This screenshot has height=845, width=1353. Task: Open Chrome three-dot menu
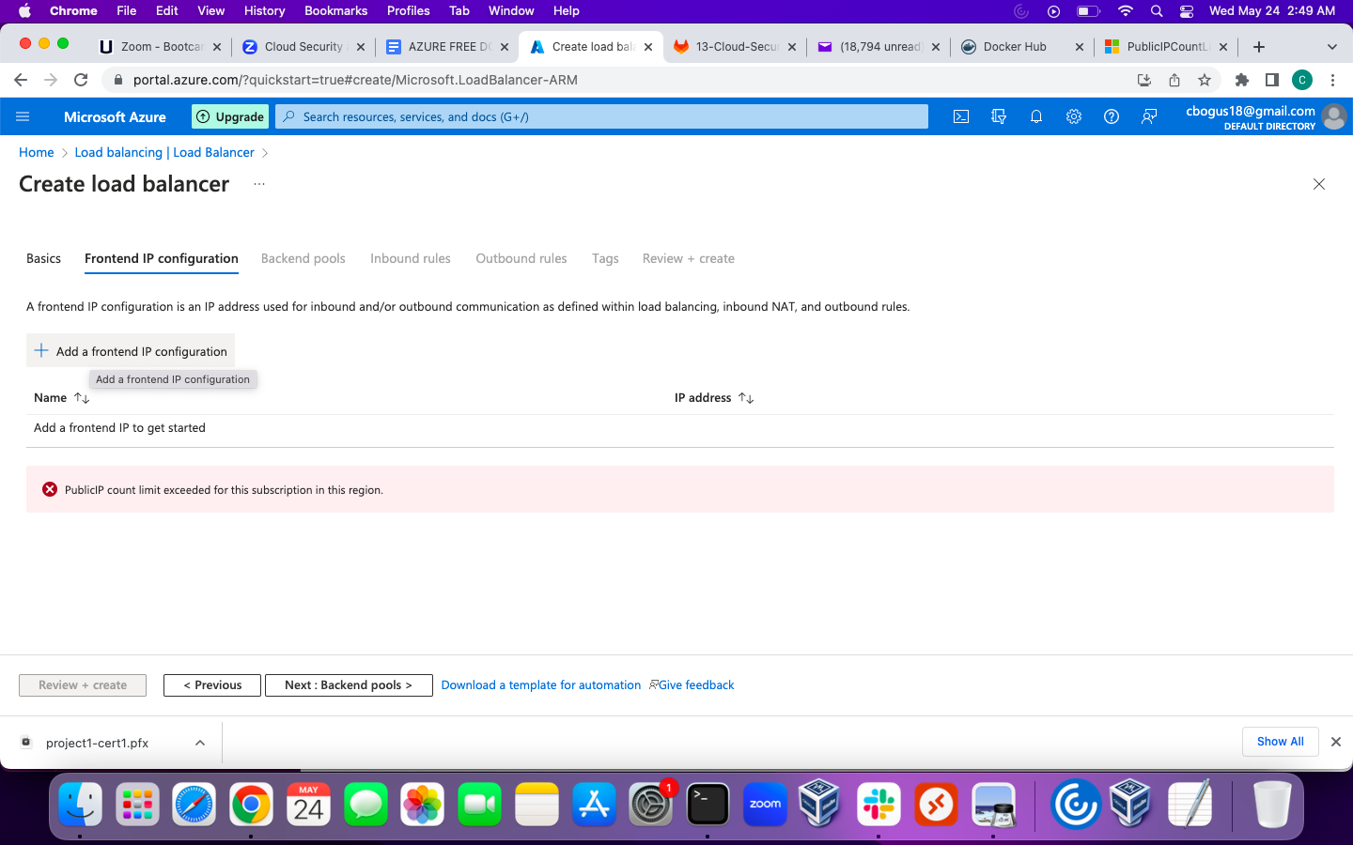pyautogui.click(x=1332, y=80)
